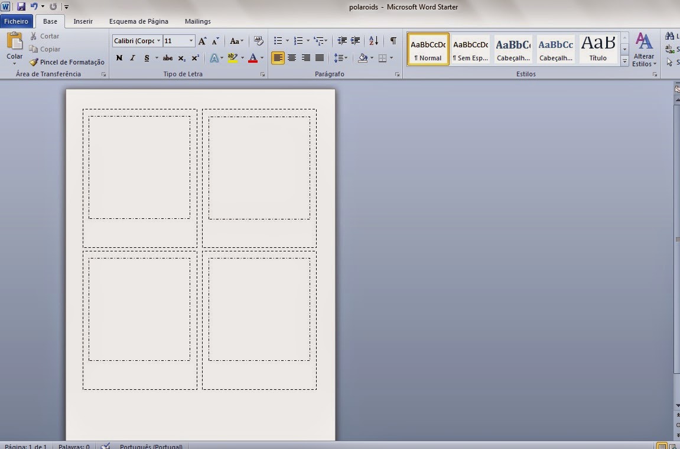Apply red font color A
Image resolution: width=680 pixels, height=449 pixels.
pos(253,58)
